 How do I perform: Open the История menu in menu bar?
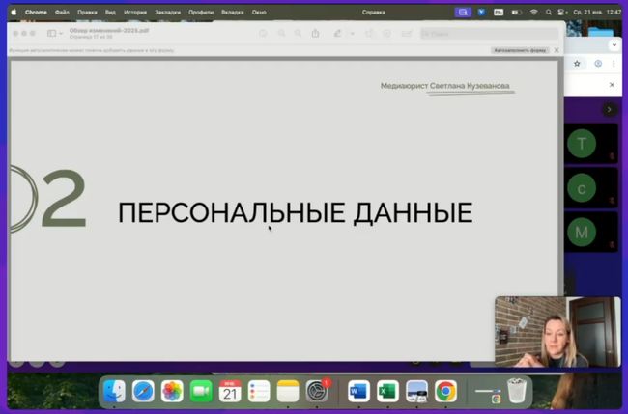135,12
